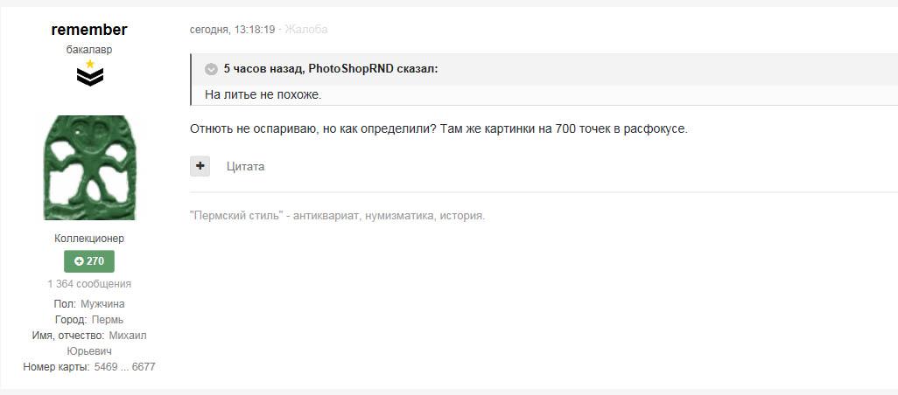This screenshot has height=395, width=898.
Task: Click the Коллекционер group label
Action: click(89, 239)
